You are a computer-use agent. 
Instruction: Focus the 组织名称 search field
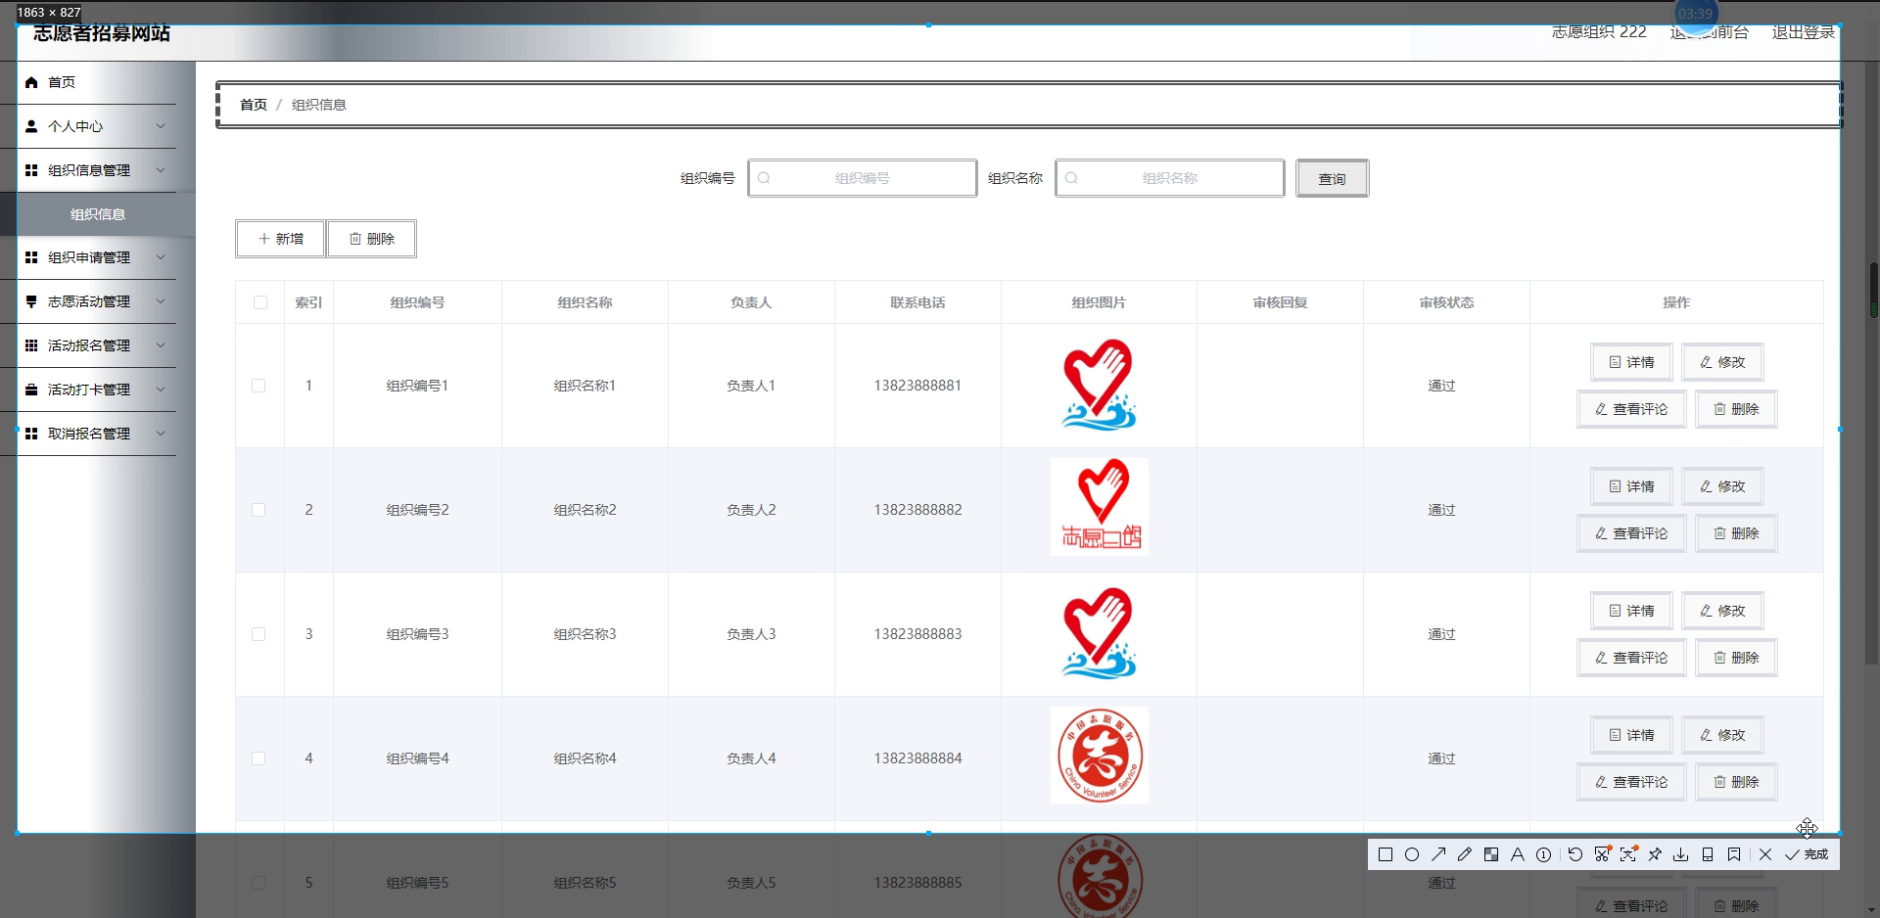[1170, 178]
